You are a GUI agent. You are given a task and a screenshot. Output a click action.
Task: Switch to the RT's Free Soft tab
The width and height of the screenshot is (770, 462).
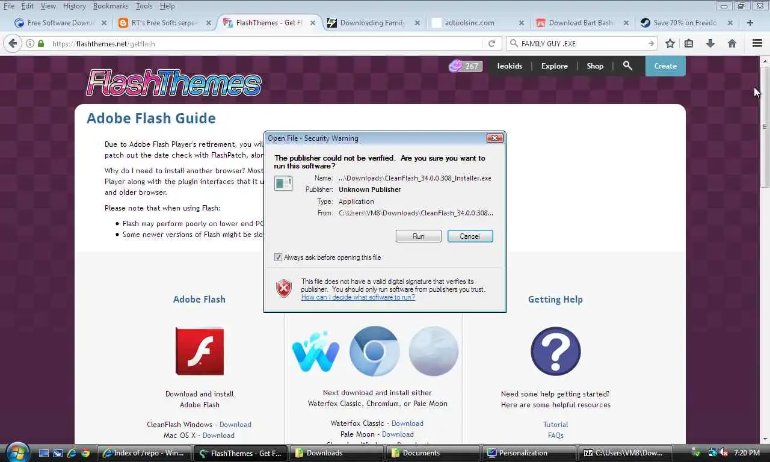[x=165, y=23]
